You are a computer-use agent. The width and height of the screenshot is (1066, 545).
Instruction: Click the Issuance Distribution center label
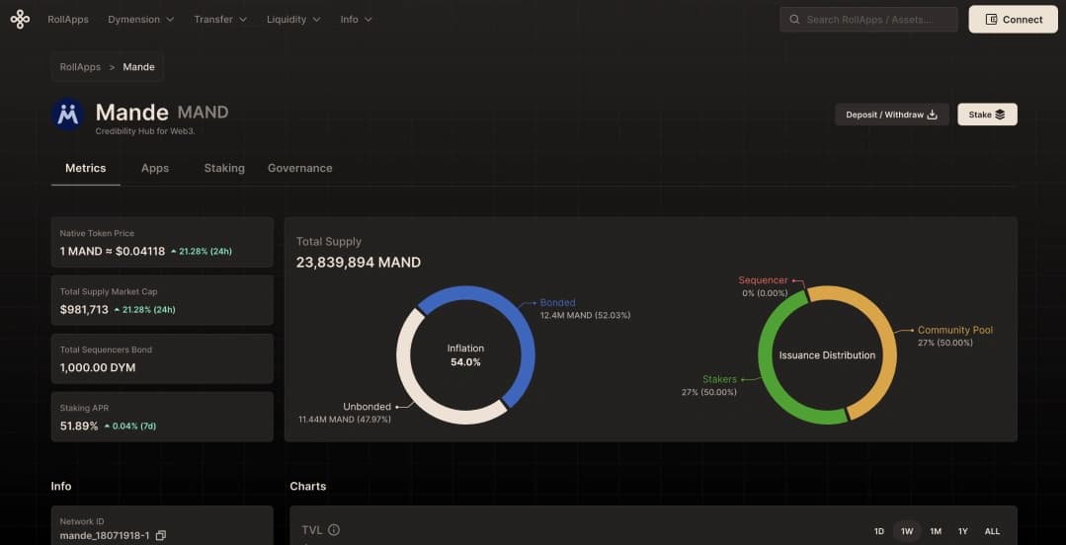(x=827, y=355)
